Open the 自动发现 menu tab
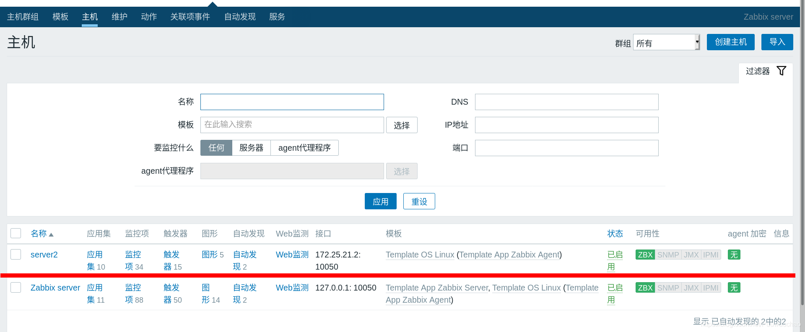This screenshot has height=332, width=805. tap(240, 17)
